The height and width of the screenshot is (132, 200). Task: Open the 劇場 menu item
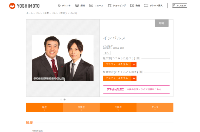point(80,6)
